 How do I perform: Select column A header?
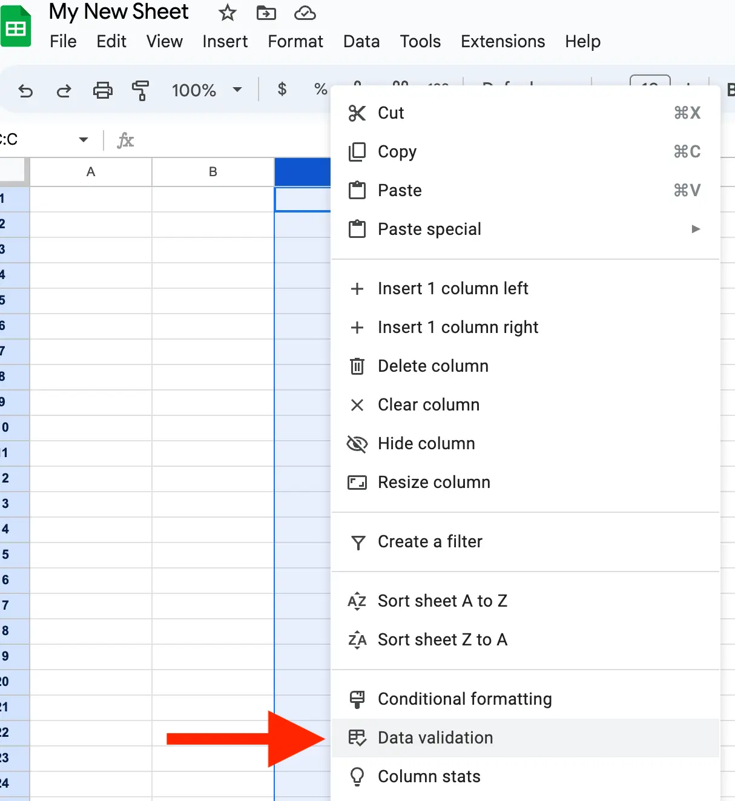(x=90, y=171)
